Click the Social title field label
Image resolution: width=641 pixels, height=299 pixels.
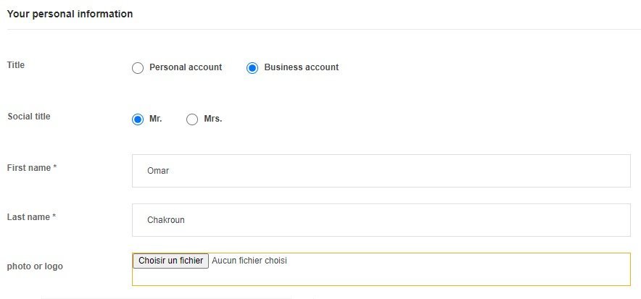coord(29,117)
